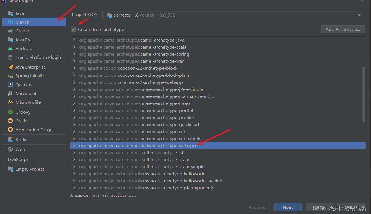Select Spring Initializr project type label
371x214 pixels.
[x=31, y=76]
